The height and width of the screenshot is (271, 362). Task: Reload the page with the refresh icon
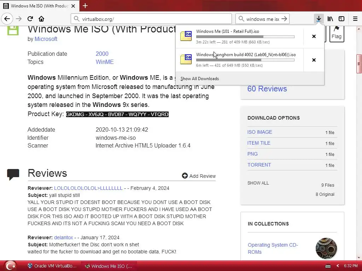30,19
